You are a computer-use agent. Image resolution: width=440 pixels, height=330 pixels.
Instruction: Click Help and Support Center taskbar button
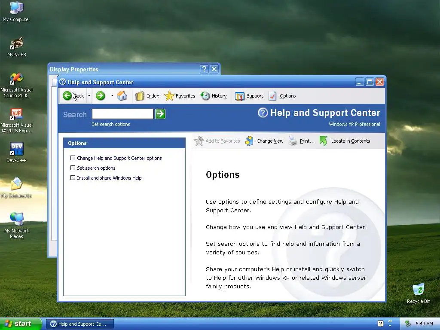click(x=80, y=324)
